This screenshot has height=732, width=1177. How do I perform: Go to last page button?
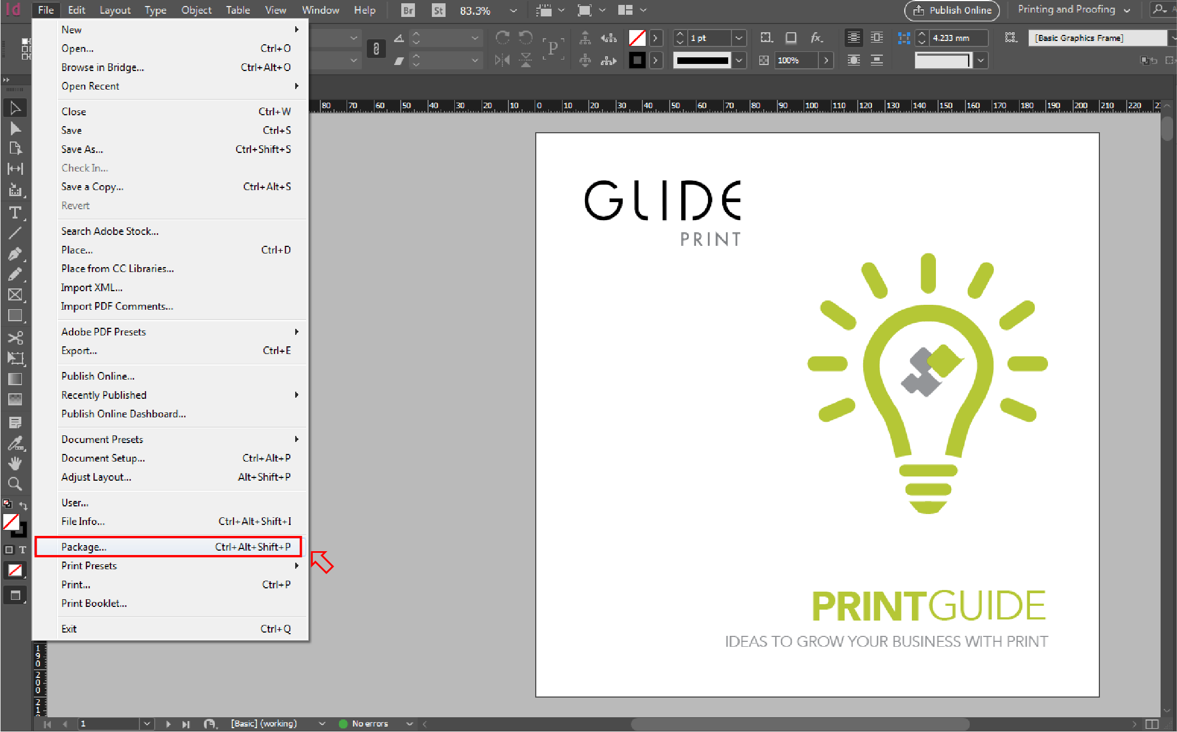[186, 724]
